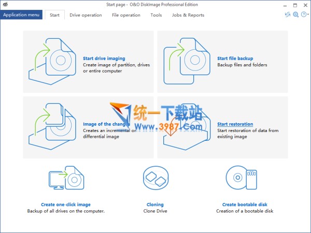
Task: Close the DiskImage window
Action: (305, 5)
